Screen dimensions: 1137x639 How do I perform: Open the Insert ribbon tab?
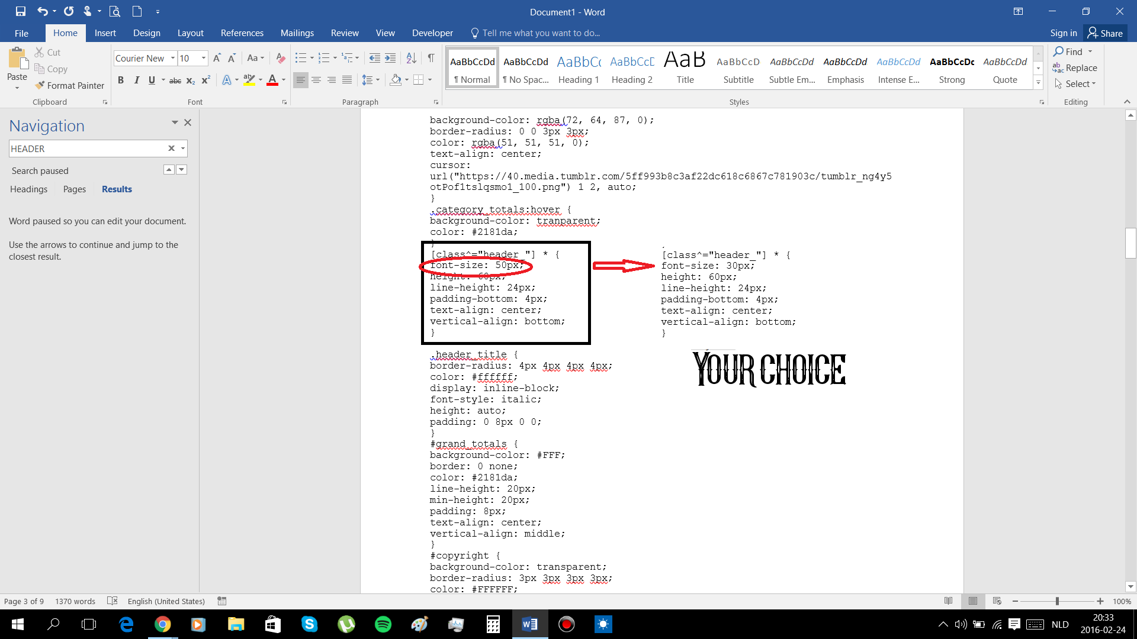click(105, 33)
